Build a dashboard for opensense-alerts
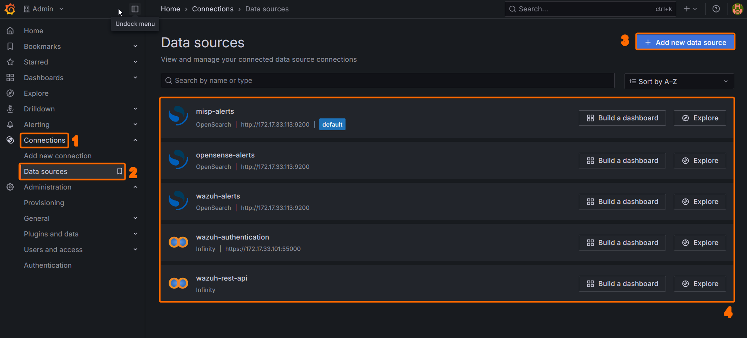747x338 pixels. 622,161
